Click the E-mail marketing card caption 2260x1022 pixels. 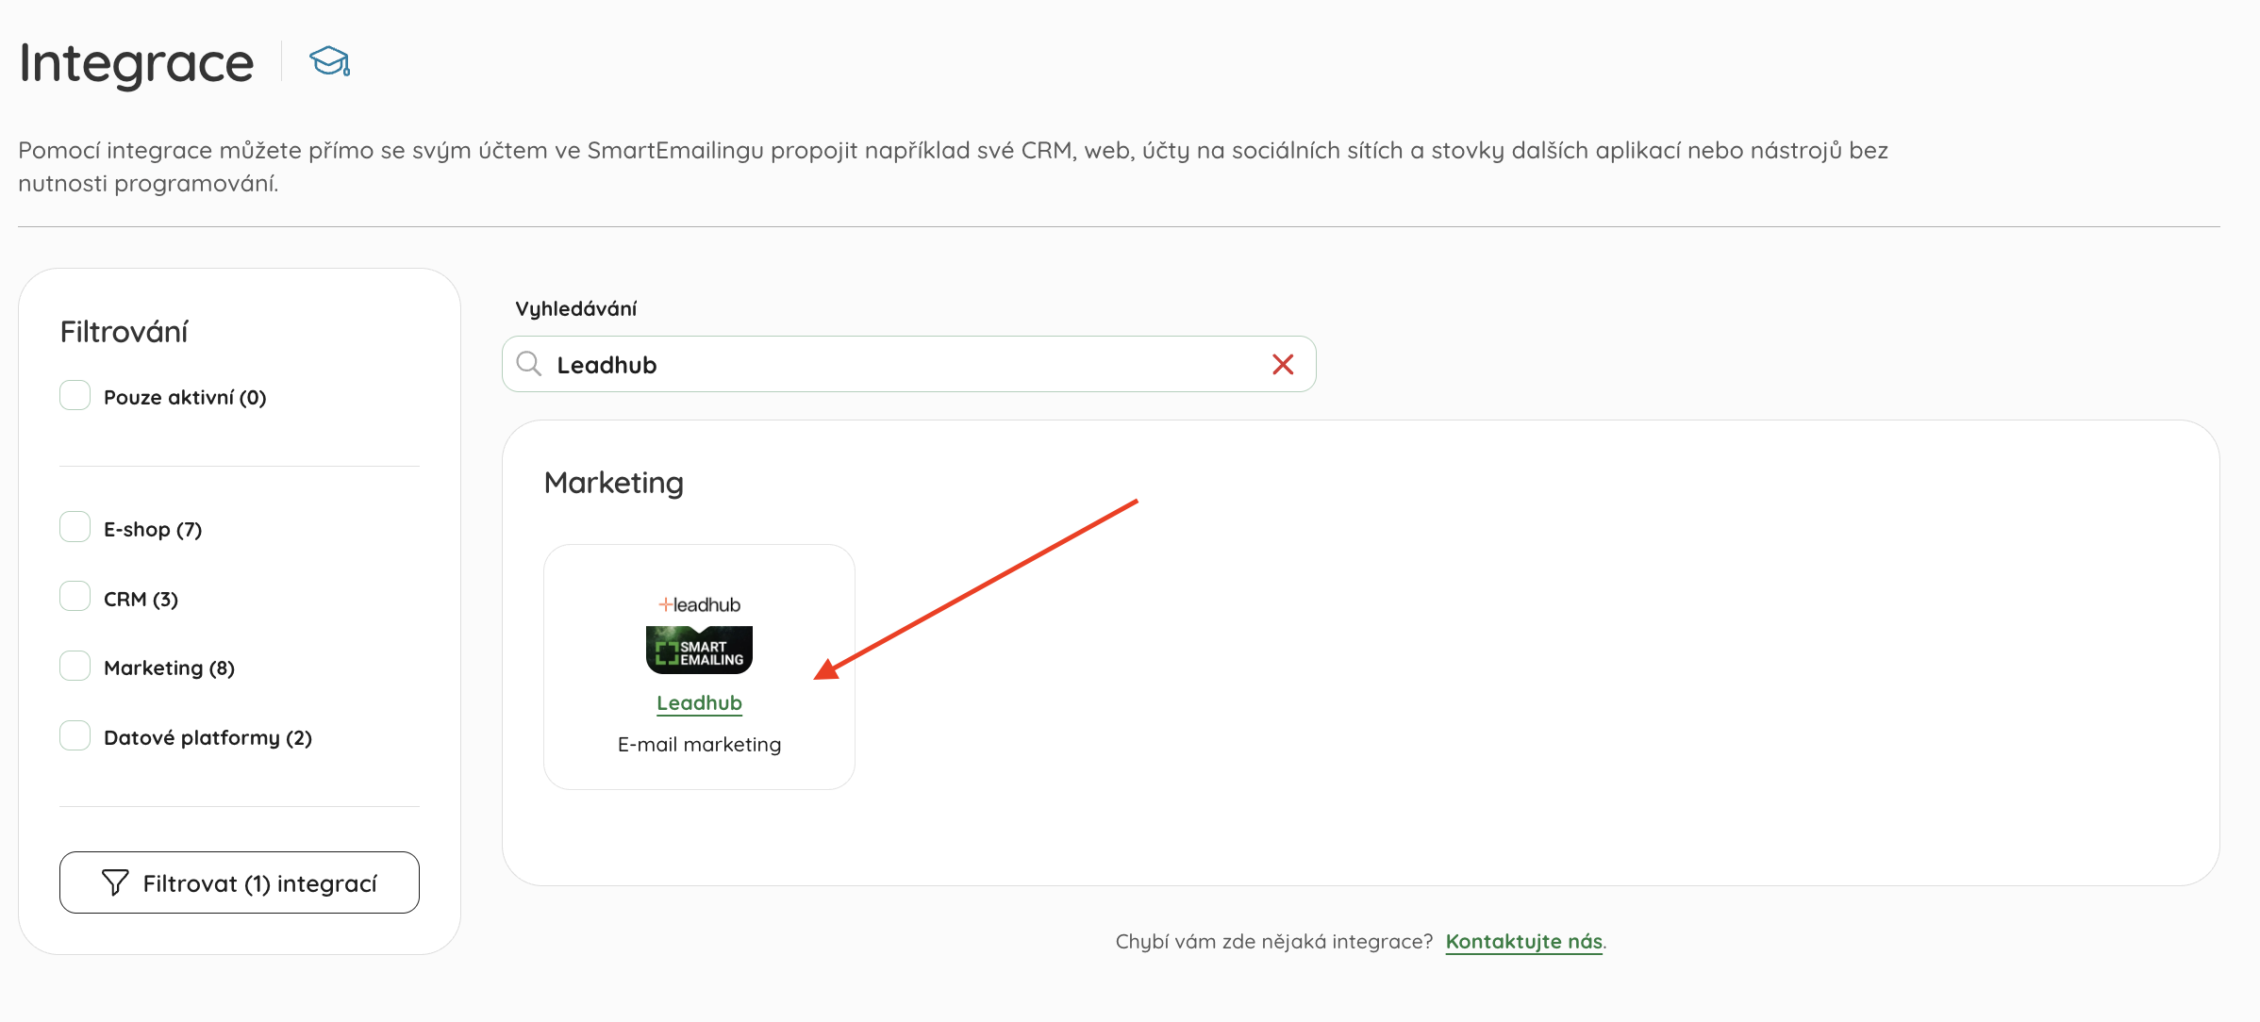699,745
